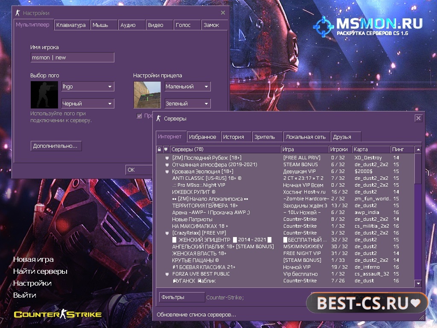This screenshot has height=328, width=437.
Task: Click shield icon beside Кровавая Эволюция server
Action: click(167, 172)
